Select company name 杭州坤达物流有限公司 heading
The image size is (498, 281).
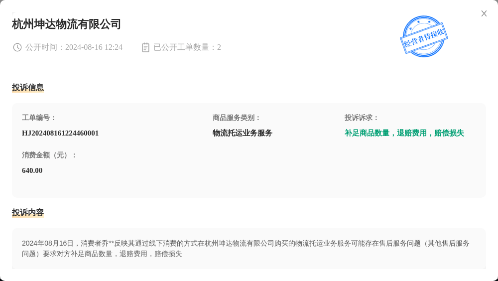tap(66, 24)
